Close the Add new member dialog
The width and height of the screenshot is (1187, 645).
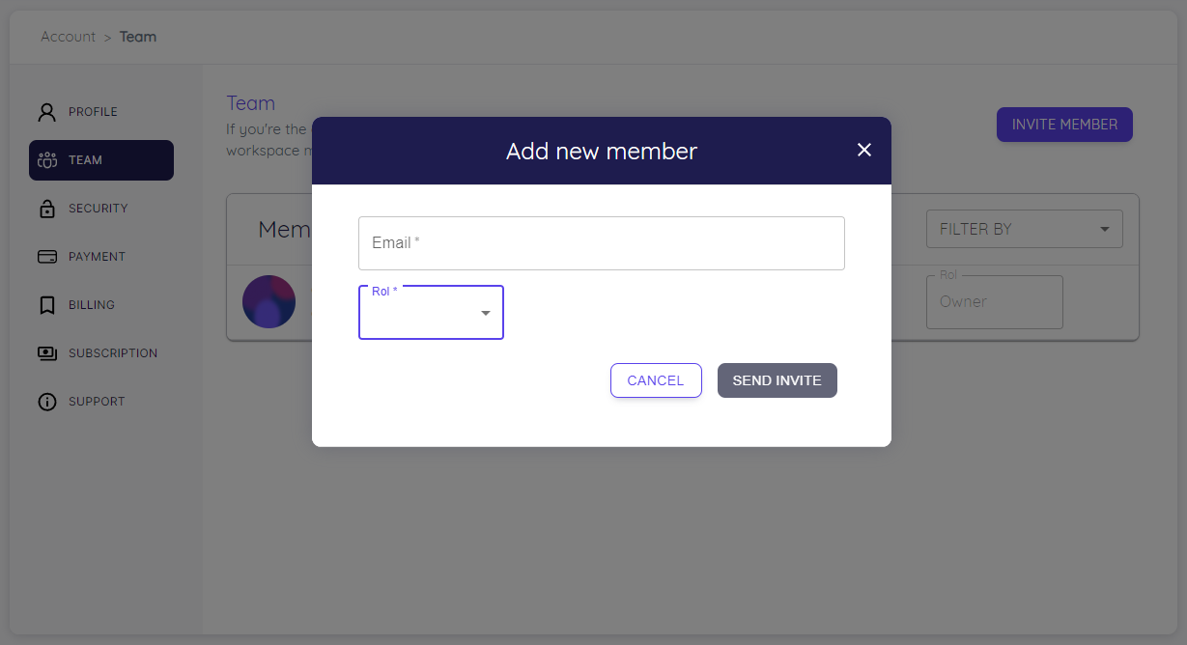tap(864, 150)
